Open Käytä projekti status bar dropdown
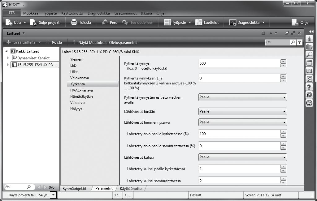Image resolution: width=317 pixels, height=201 pixels. pyautogui.click(x=53, y=195)
